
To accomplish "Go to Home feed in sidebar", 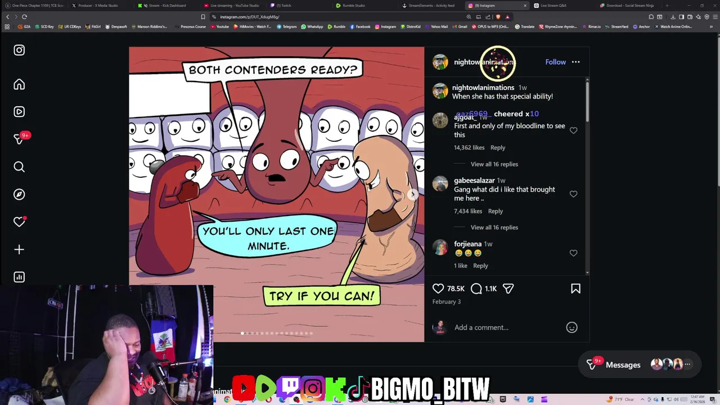I will pyautogui.click(x=19, y=84).
